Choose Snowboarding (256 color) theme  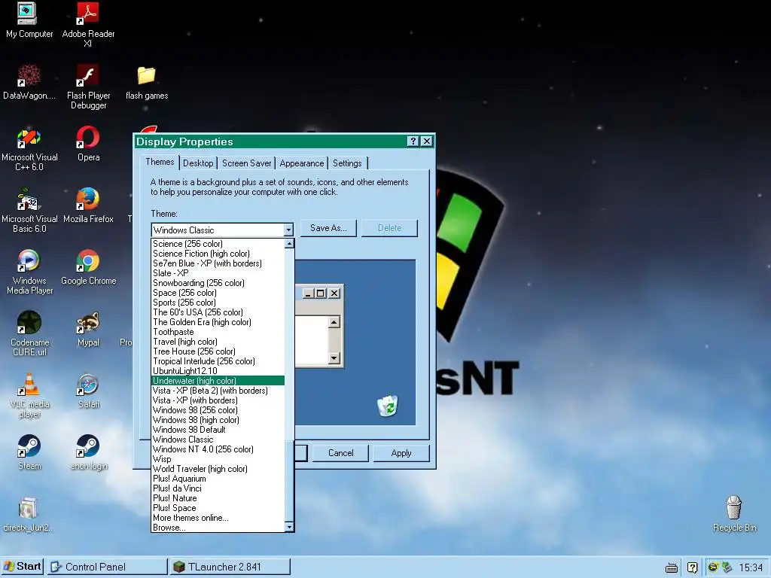point(218,283)
